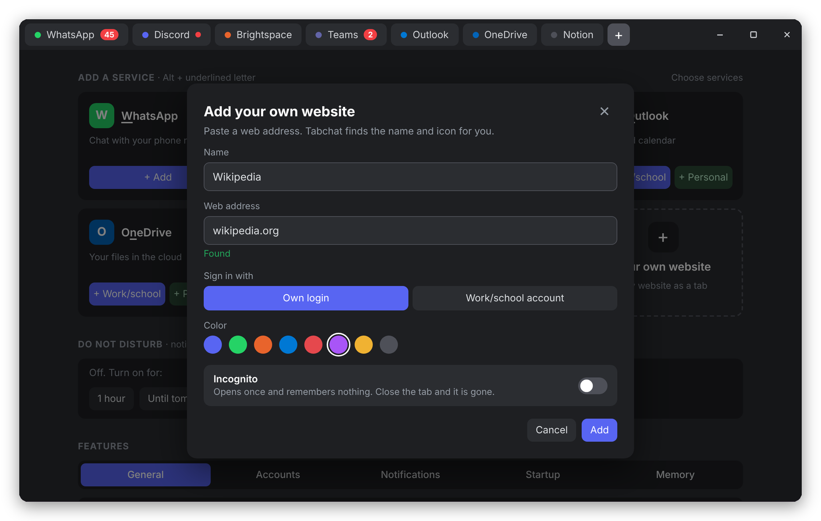Click the red badge 2 on Teams tab
Image resolution: width=821 pixels, height=521 pixels.
370,35
